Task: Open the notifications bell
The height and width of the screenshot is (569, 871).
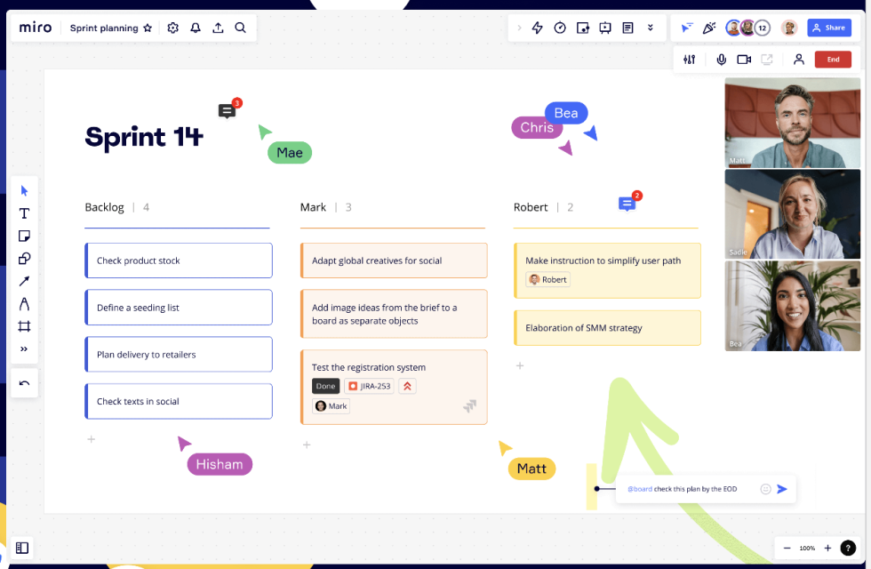Action: [x=196, y=28]
